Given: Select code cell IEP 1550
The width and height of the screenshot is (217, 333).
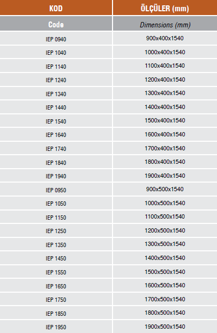Looking at the screenshot, I should click(56, 271).
